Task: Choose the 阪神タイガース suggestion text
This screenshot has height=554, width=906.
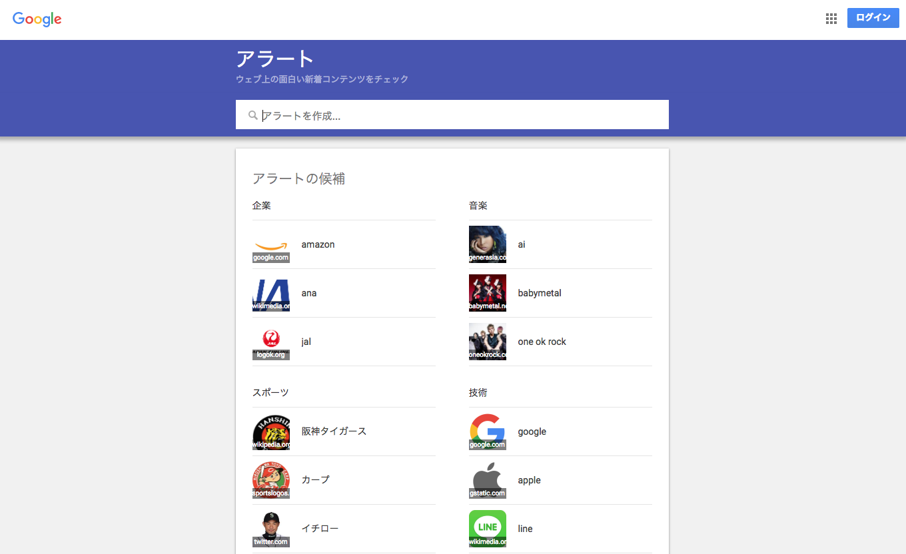Action: [x=334, y=431]
